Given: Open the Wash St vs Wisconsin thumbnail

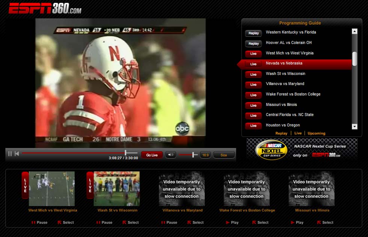Looking at the screenshot, I should tap(117, 189).
